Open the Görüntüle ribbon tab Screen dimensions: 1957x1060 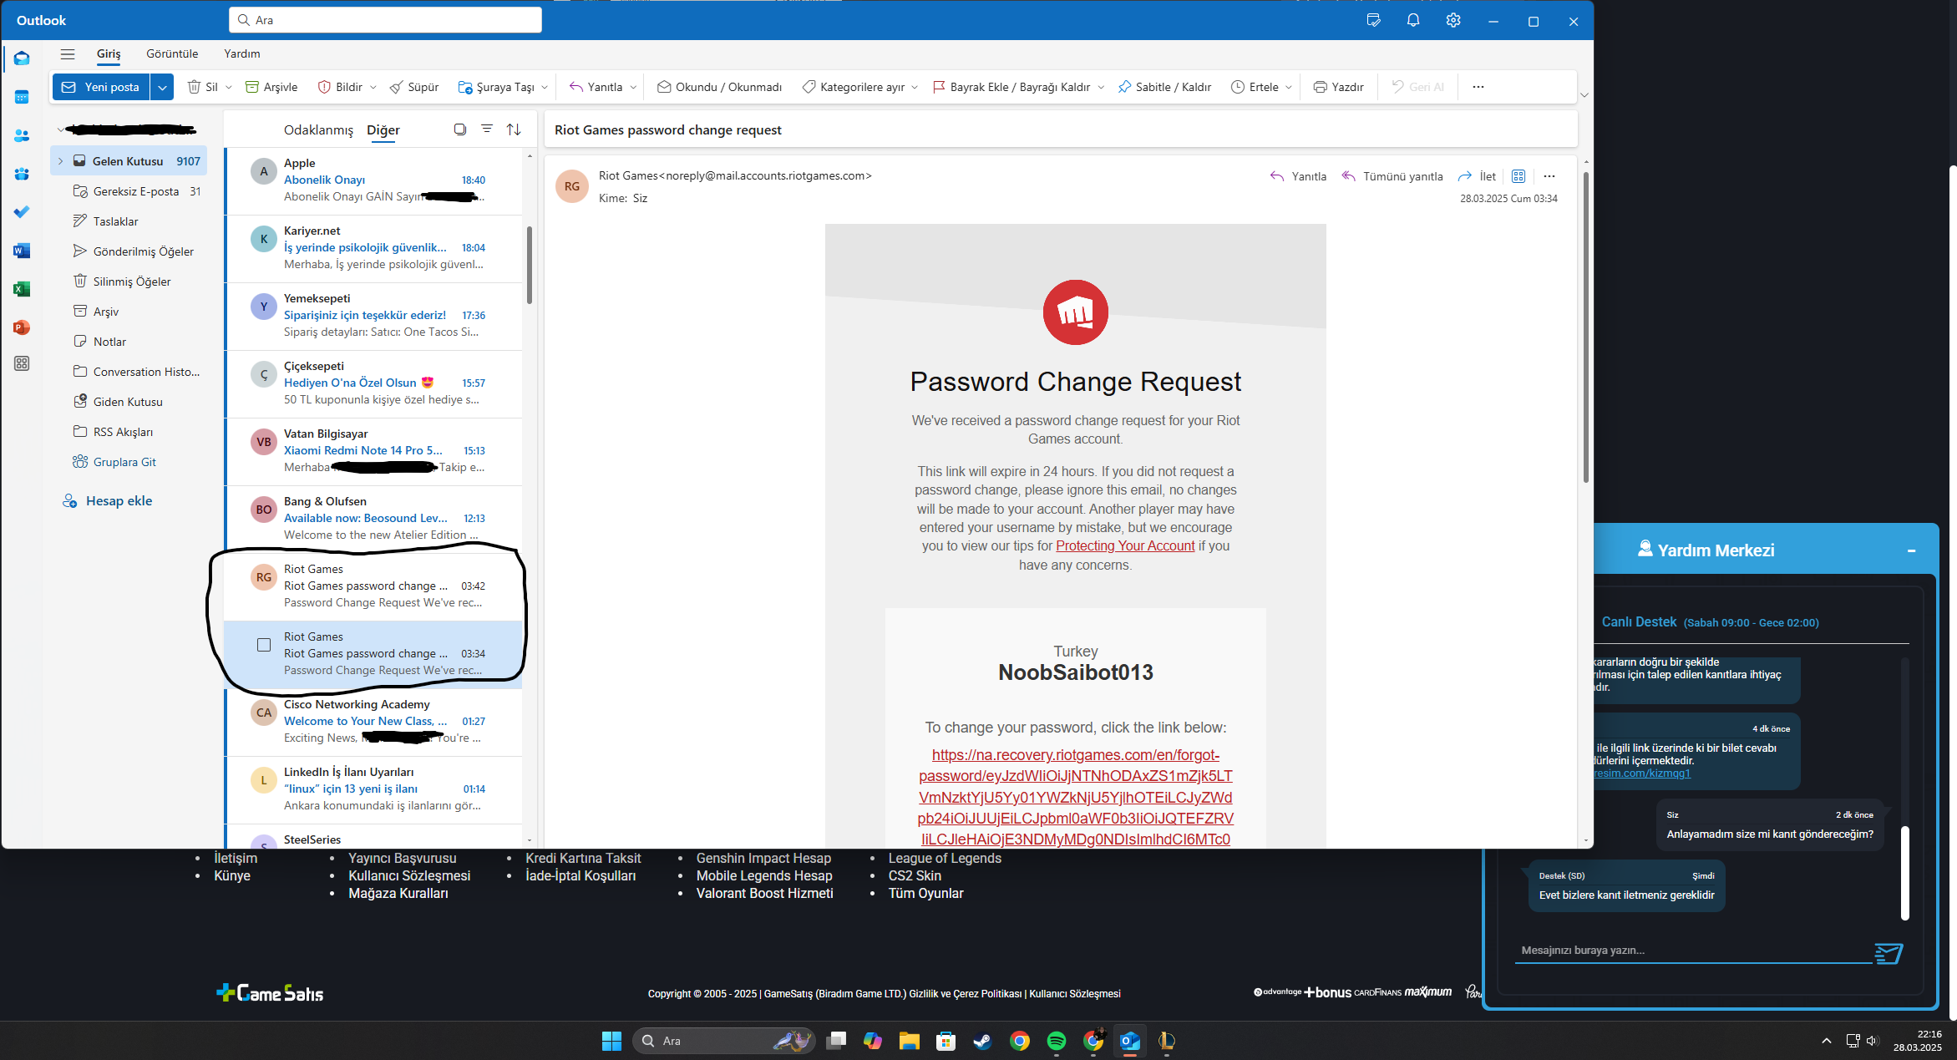(172, 53)
